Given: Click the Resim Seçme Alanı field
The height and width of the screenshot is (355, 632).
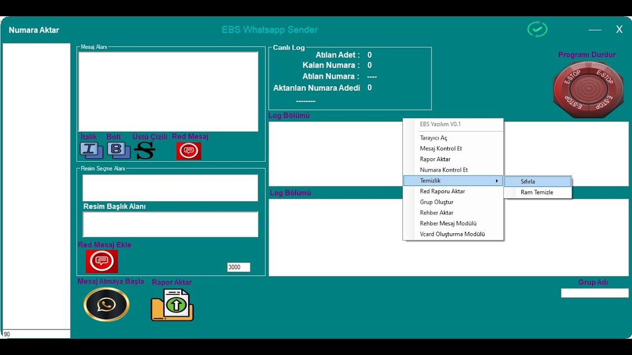Looking at the screenshot, I should click(170, 188).
